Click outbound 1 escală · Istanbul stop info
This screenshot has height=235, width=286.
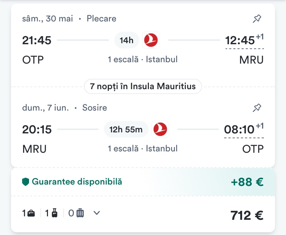tap(143, 59)
